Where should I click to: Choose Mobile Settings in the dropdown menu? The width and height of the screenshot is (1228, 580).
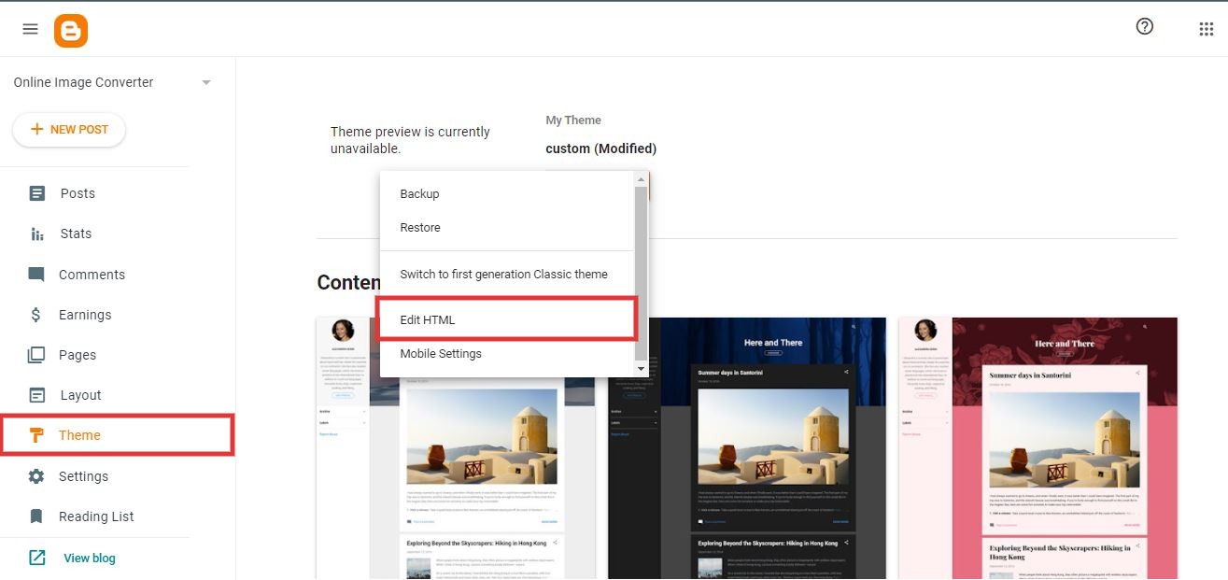tap(440, 353)
